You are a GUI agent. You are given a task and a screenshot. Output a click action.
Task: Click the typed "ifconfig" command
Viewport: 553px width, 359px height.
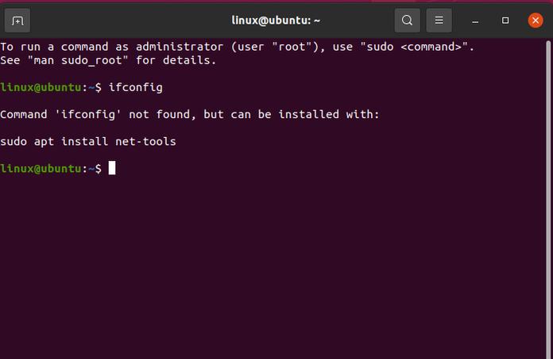click(135, 86)
